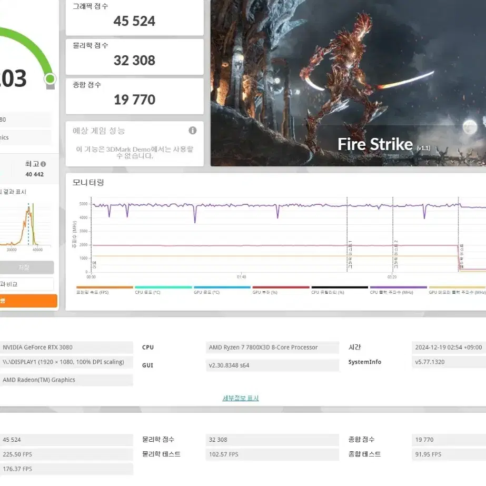The height and width of the screenshot is (486, 486).
Task: Toggle the CPU 온도 (°C) legend item
Action: [163, 290]
